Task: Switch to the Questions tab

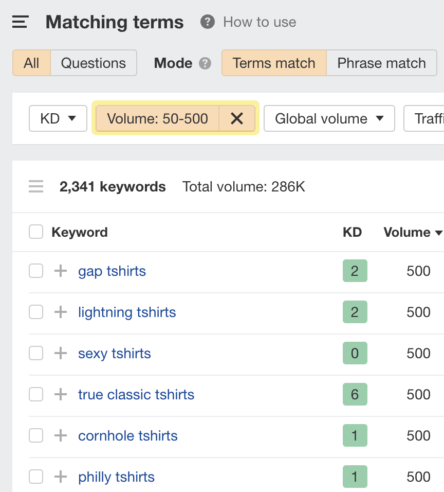Action: [94, 63]
